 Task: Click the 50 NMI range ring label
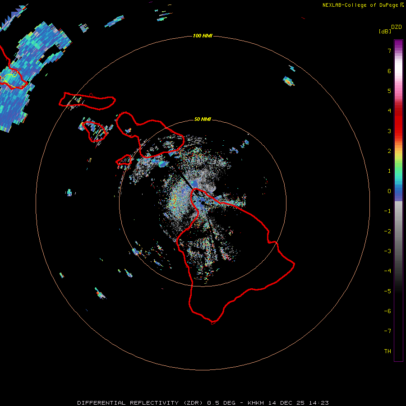[203, 119]
